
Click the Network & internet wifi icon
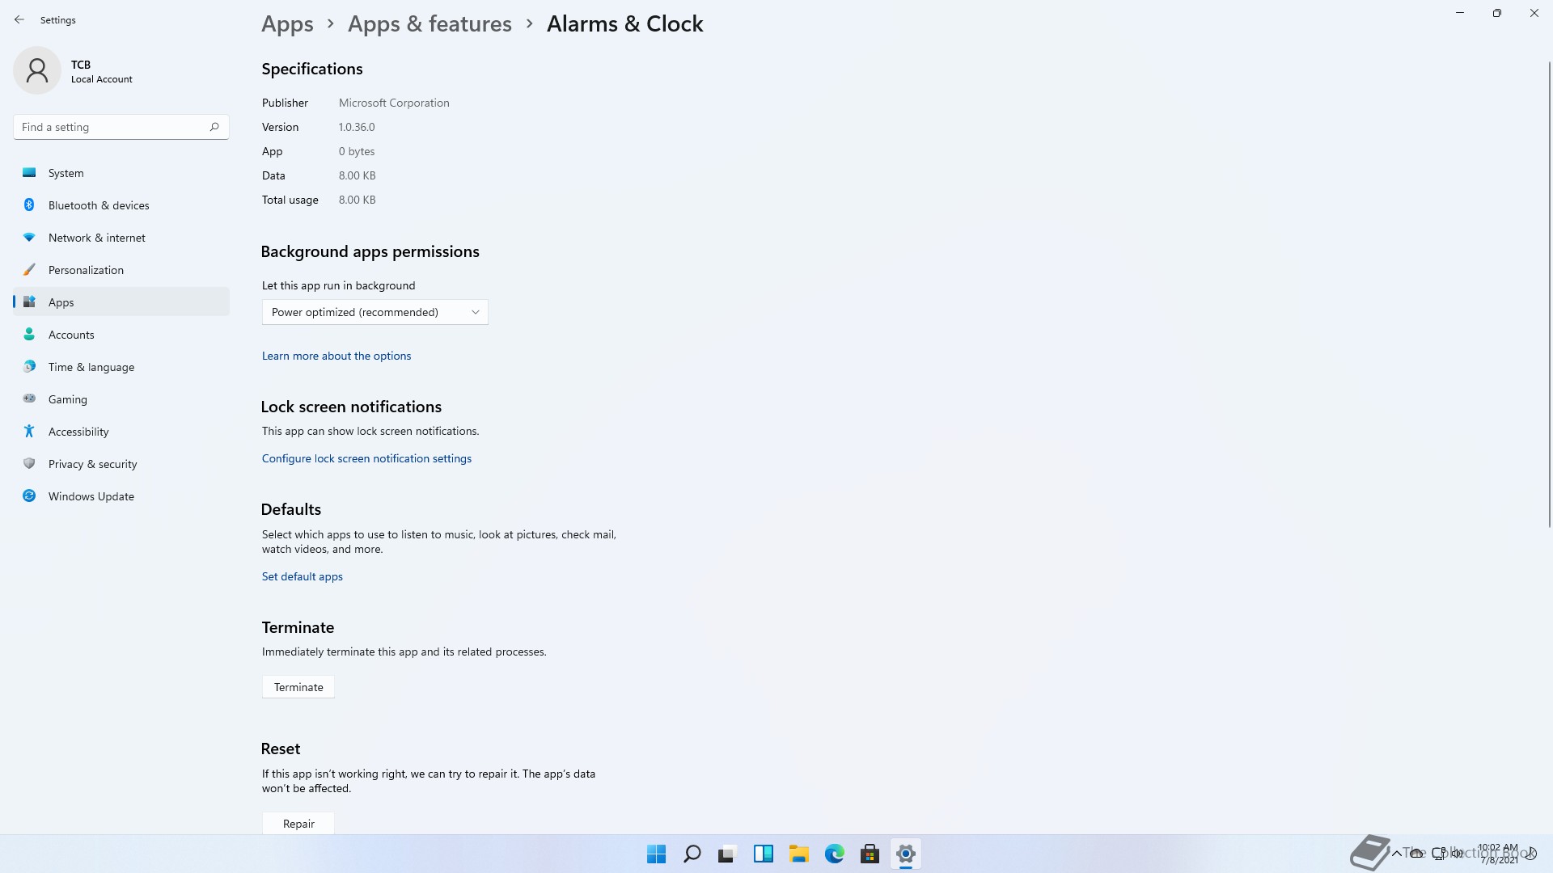click(x=29, y=238)
